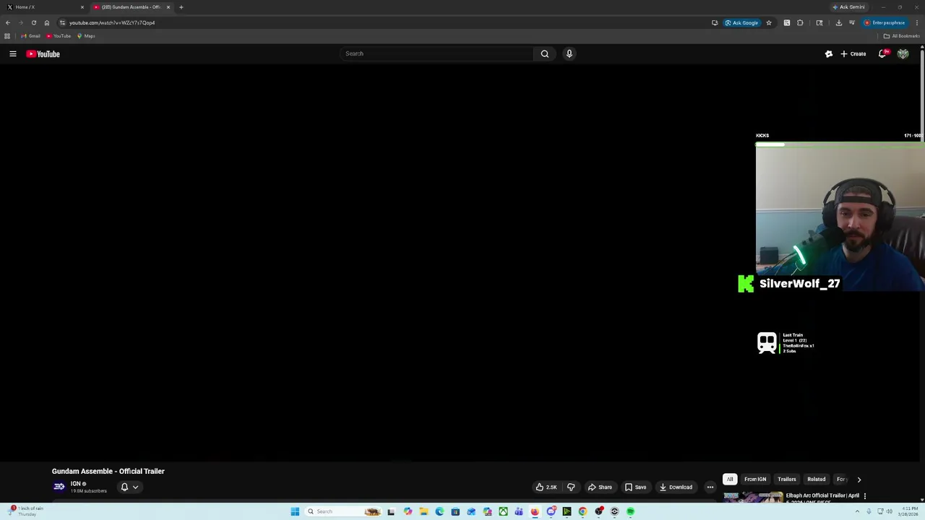The image size is (925, 520).
Task: Open weather widget showing inch of rain
Action: click(26, 511)
